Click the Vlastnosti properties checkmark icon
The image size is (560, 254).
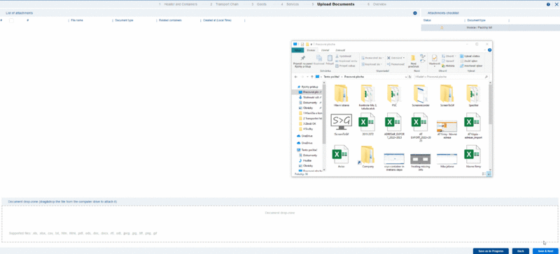click(434, 58)
